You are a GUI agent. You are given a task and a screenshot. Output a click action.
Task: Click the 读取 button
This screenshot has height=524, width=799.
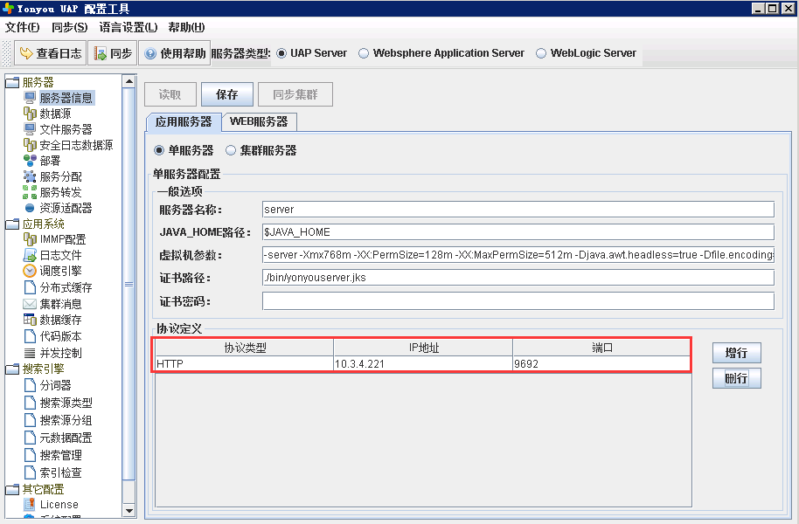[x=170, y=94]
